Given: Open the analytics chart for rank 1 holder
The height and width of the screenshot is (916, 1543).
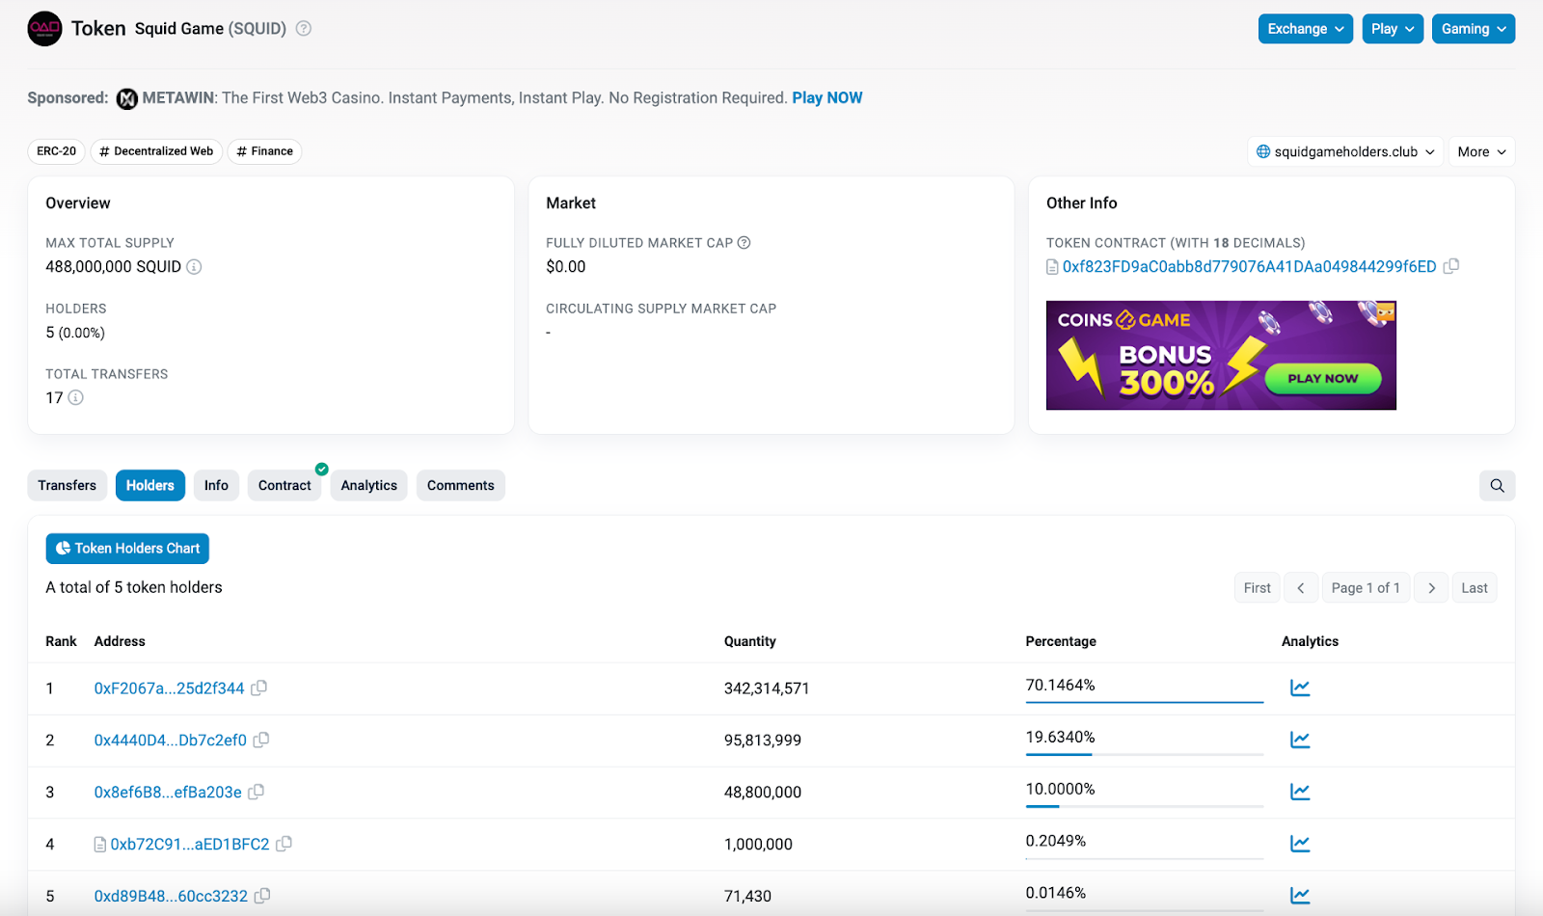Looking at the screenshot, I should (x=1301, y=687).
